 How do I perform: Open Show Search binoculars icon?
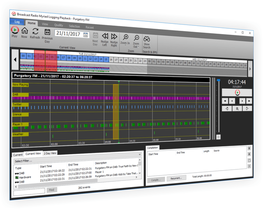coord(147,39)
